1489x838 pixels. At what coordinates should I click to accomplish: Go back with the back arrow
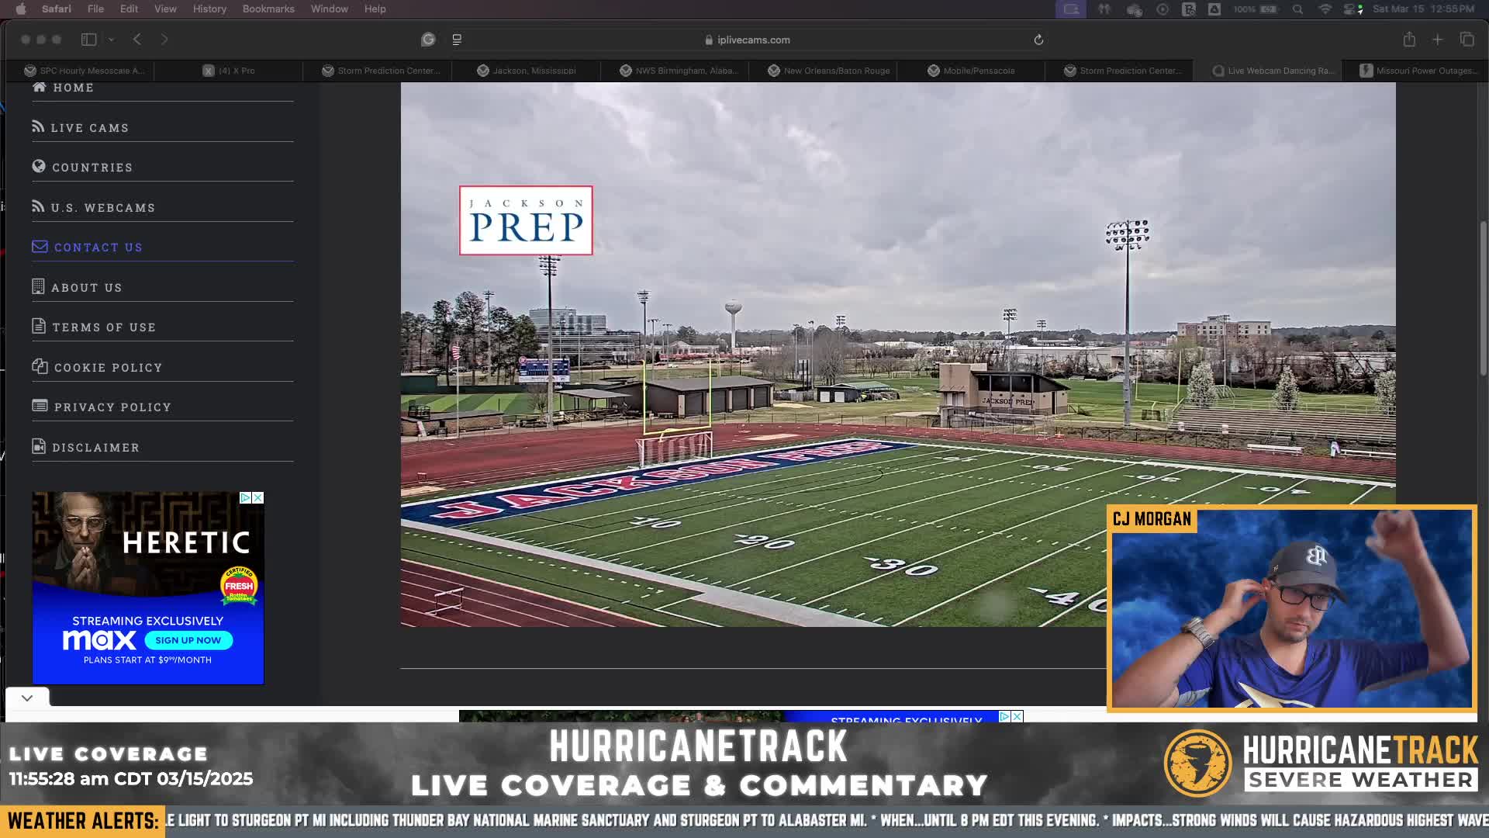137,40
